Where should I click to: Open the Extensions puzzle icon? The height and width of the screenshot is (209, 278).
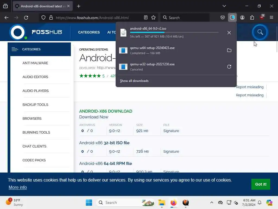(252, 17)
